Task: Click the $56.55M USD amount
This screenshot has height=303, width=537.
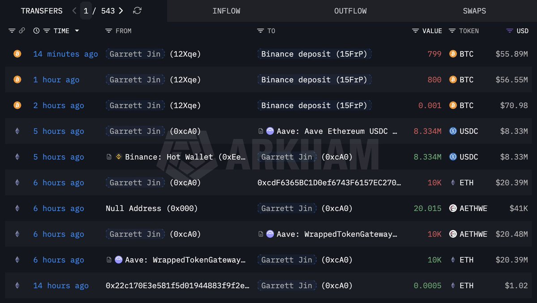Action: (511, 80)
